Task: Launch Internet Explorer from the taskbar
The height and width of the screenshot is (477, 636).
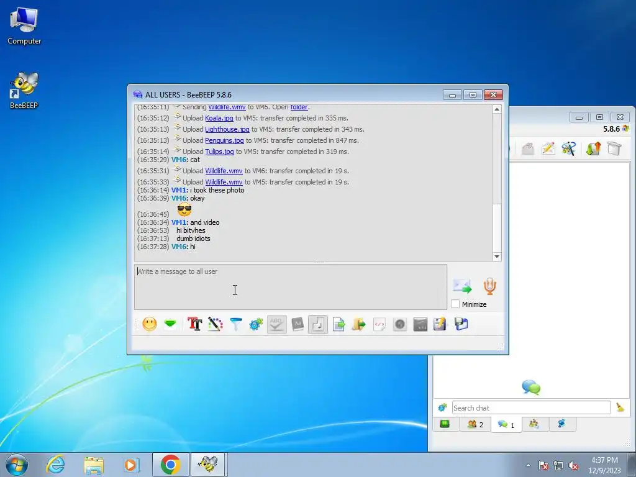Action: click(55, 465)
